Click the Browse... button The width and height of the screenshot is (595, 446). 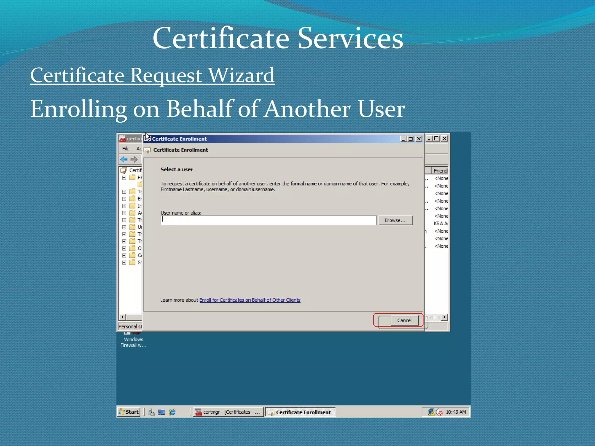395,220
